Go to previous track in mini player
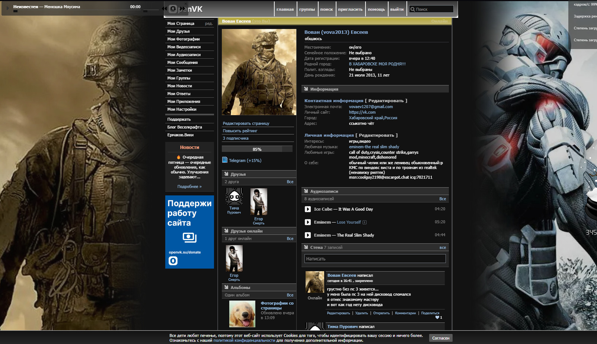Image resolution: width=597 pixels, height=344 pixels. pos(165,8)
